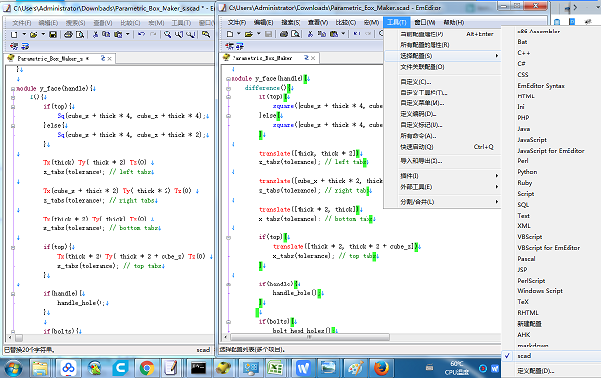This screenshot has width=601, height=378.
Task: Expand the 分割/合并(L) submenu
Action: coord(442,202)
